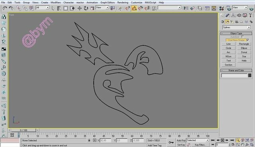Click the Mirror tool icon
Image resolution: width=255 pixels, height=147 pixels.
(x=186, y=8)
